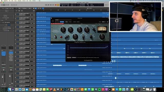This screenshot has width=164, height=92.
Task: Click the Add Track plus button
Action: point(16,11)
